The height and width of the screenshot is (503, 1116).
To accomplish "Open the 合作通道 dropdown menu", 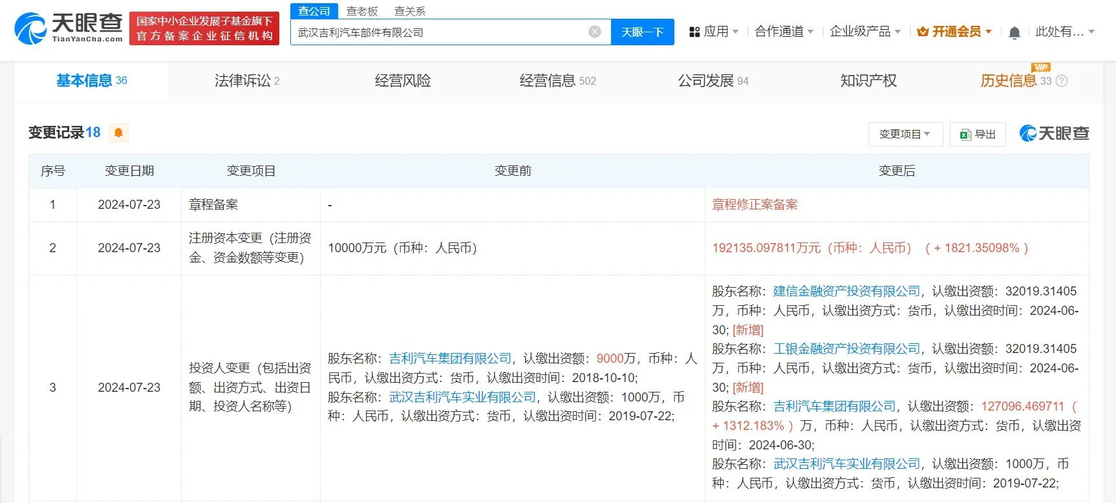I will (x=784, y=32).
